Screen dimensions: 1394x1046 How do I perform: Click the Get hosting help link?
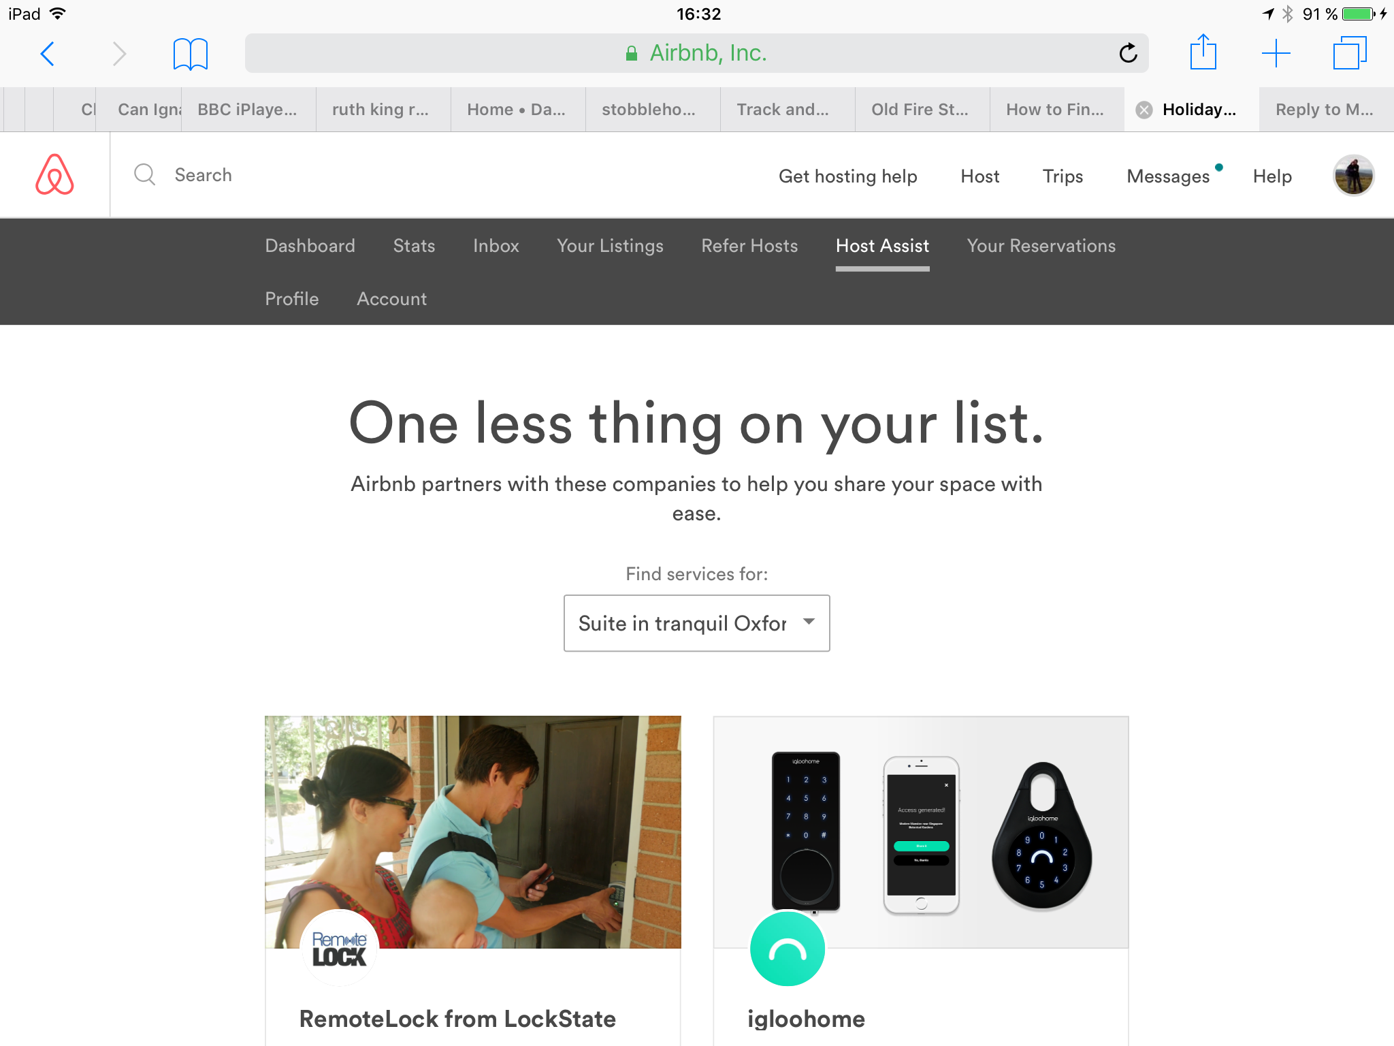[847, 176]
